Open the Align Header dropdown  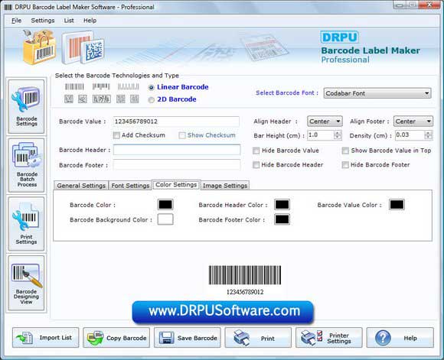(x=325, y=122)
